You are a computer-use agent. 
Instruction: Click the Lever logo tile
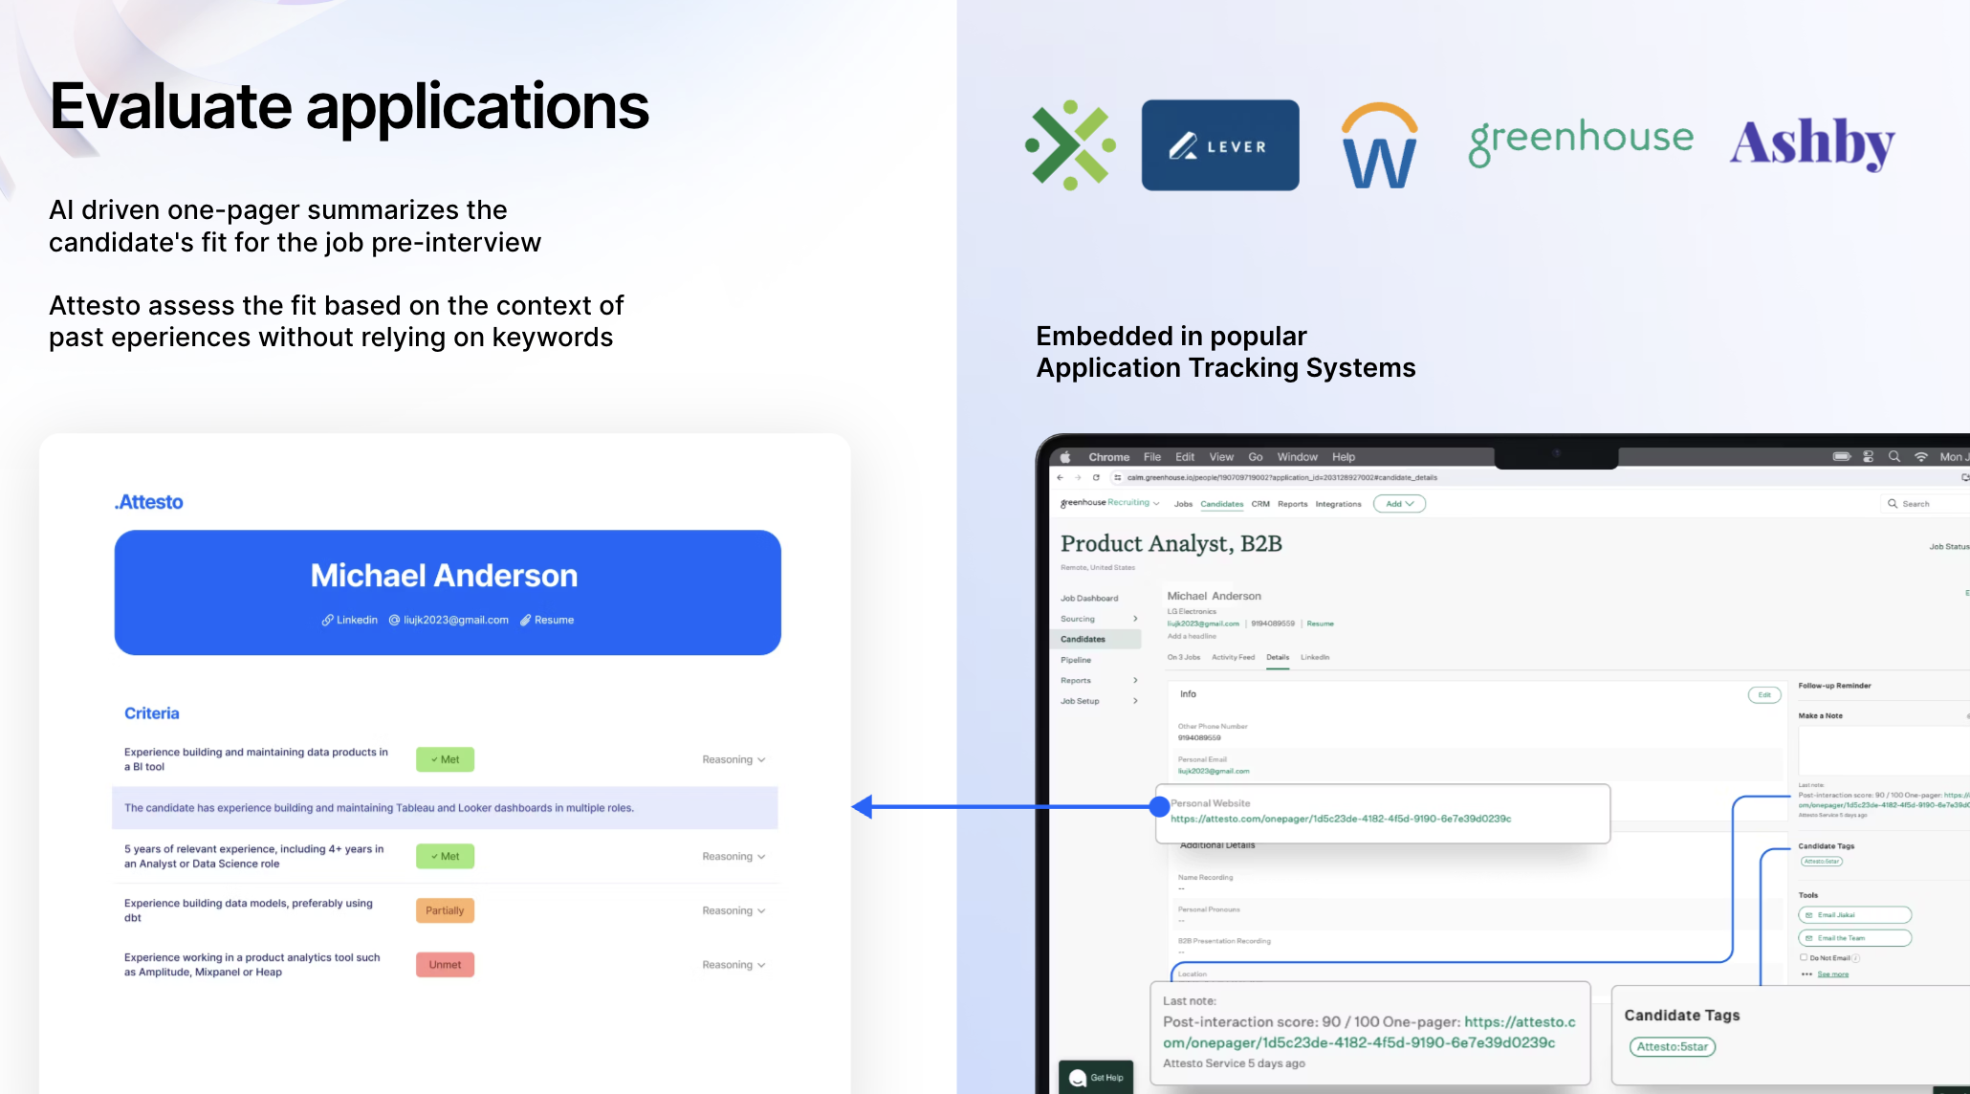tap(1219, 145)
